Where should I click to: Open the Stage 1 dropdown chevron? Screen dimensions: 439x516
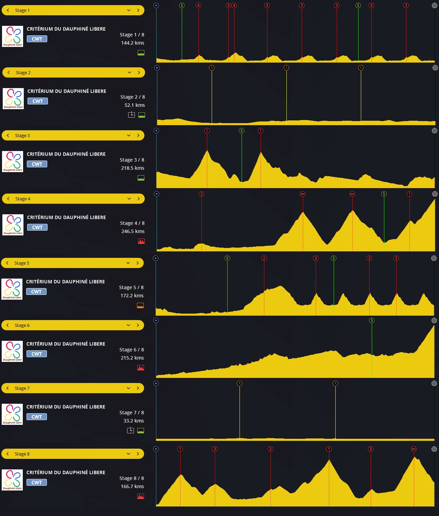coord(129,10)
